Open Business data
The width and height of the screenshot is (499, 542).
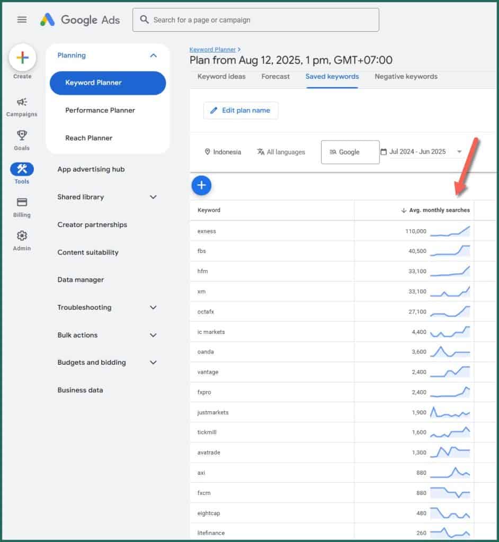pos(81,390)
